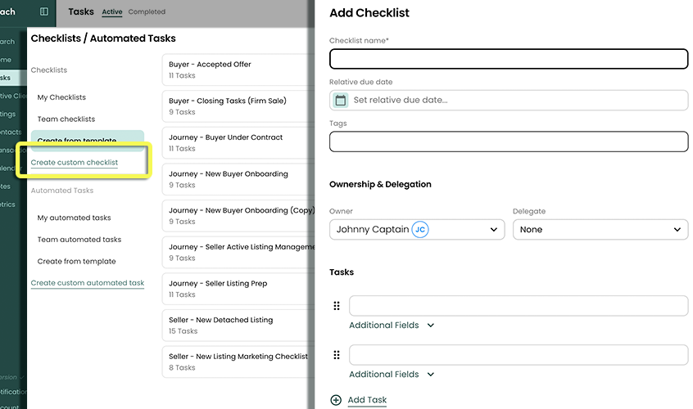693x409 pixels.
Task: Click the sidebar collapse panel icon
Action: point(44,11)
